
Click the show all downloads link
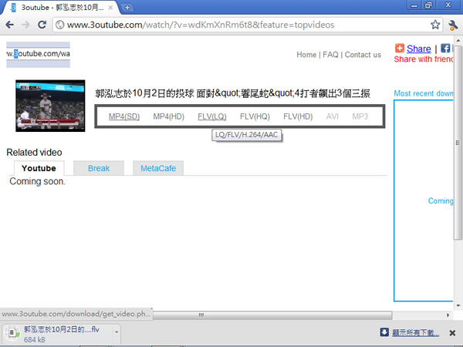[415, 333]
